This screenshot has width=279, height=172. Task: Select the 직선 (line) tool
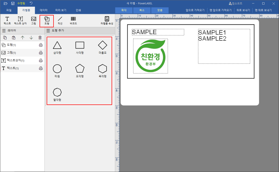(x=60, y=21)
